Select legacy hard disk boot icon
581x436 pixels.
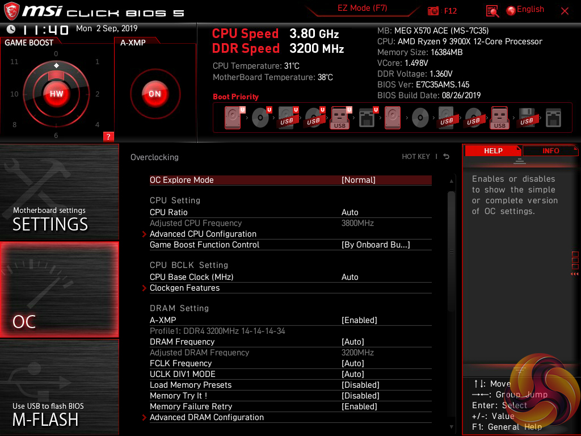(393, 118)
